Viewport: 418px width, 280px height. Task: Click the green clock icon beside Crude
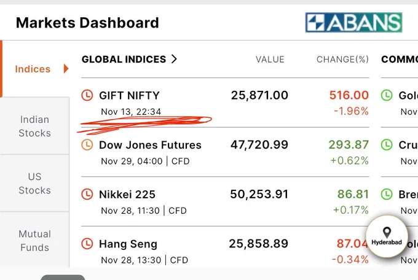click(x=387, y=145)
